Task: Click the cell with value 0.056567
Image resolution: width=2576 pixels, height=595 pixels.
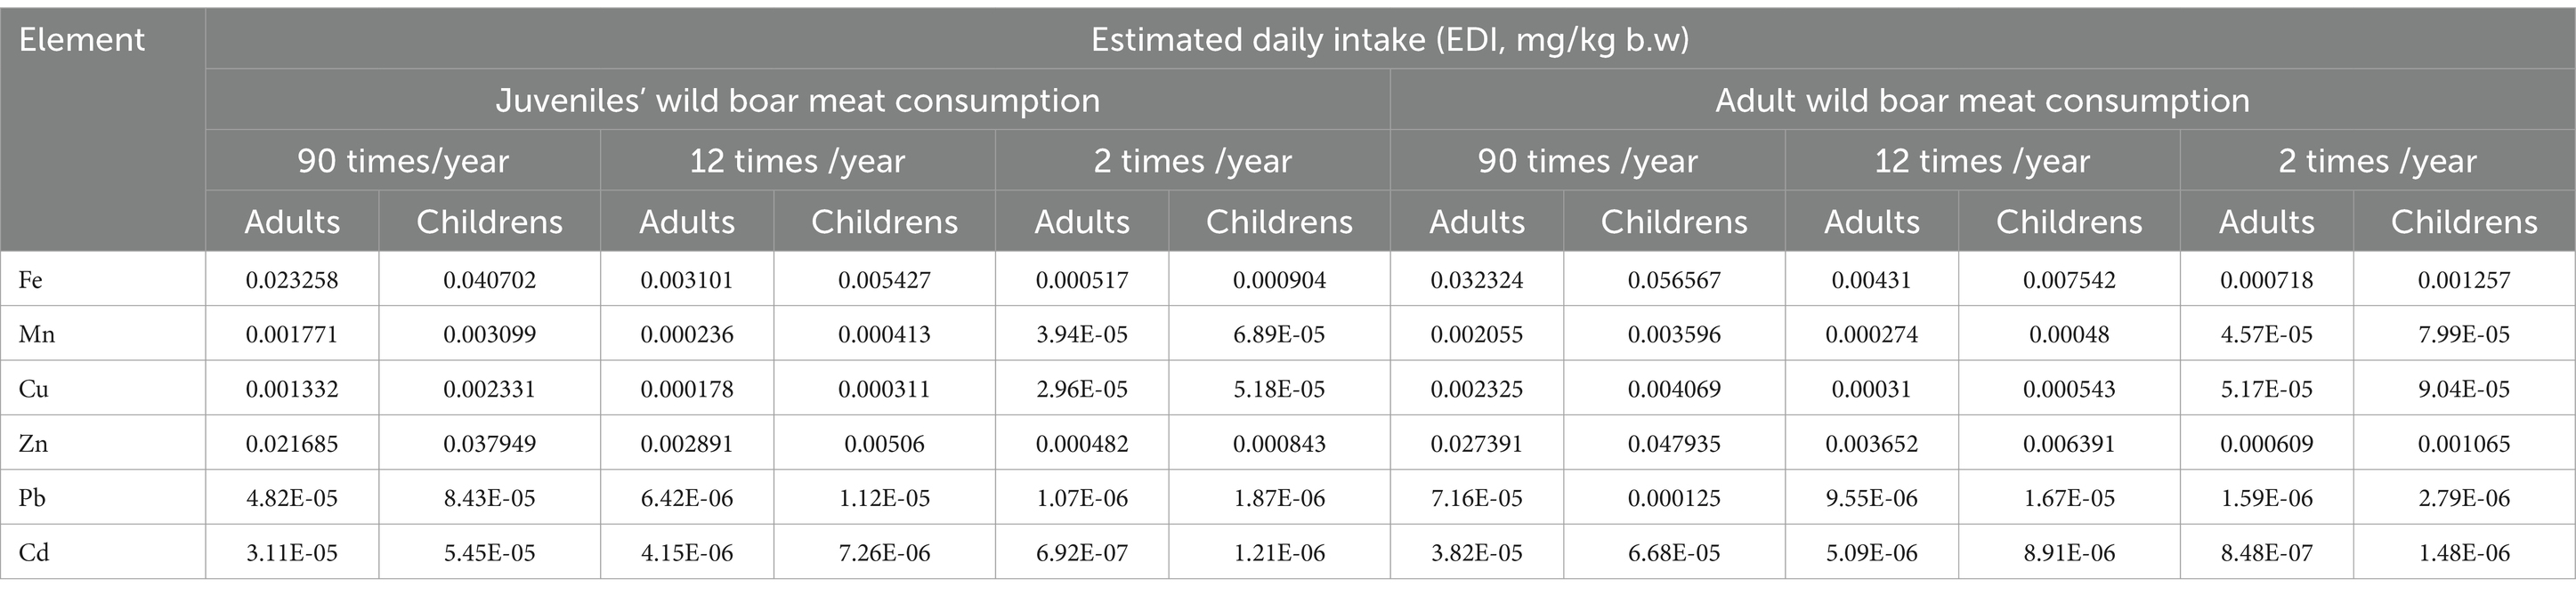Action: [1674, 279]
